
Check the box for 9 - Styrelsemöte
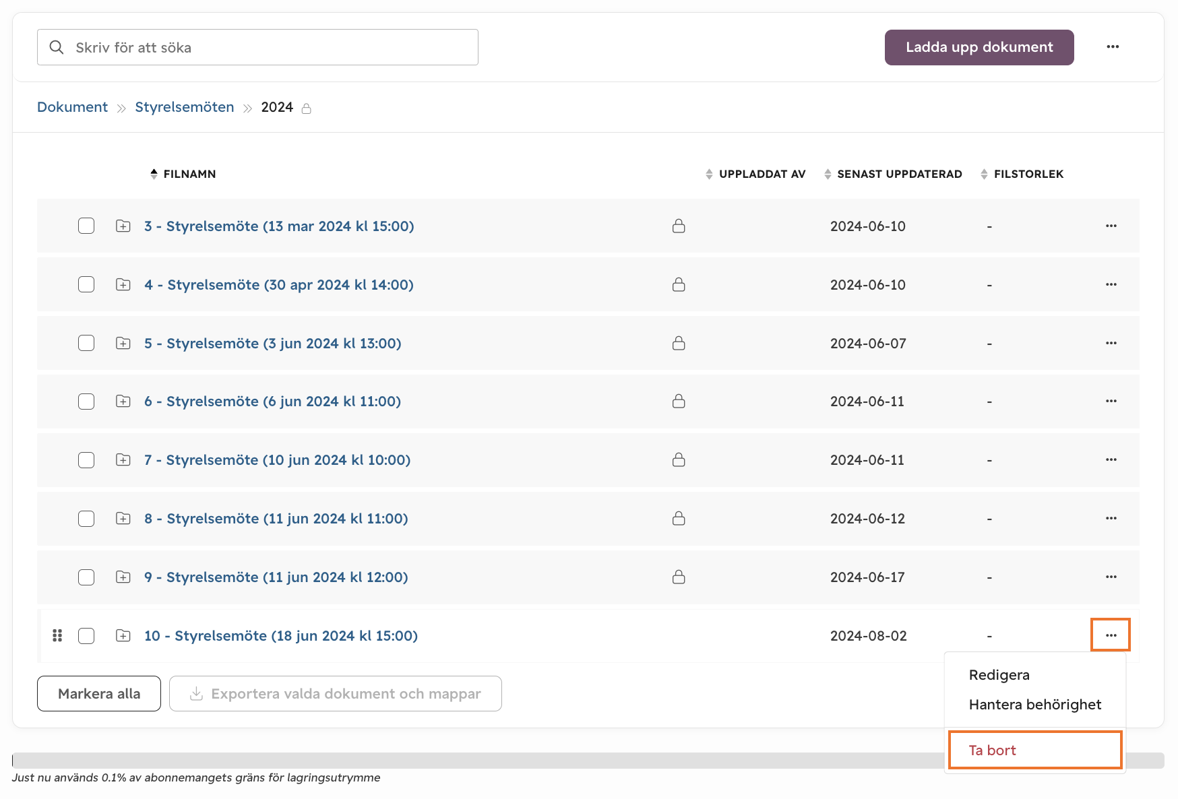pos(86,577)
